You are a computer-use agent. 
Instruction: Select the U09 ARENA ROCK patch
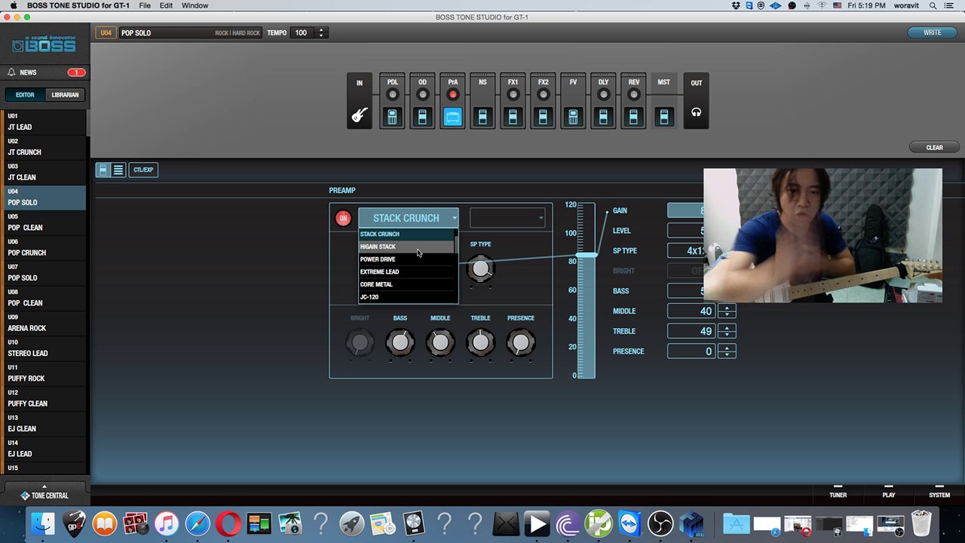(x=43, y=324)
